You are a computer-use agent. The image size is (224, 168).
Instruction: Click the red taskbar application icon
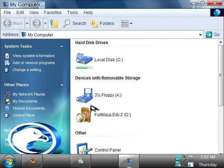[x=32, y=161]
